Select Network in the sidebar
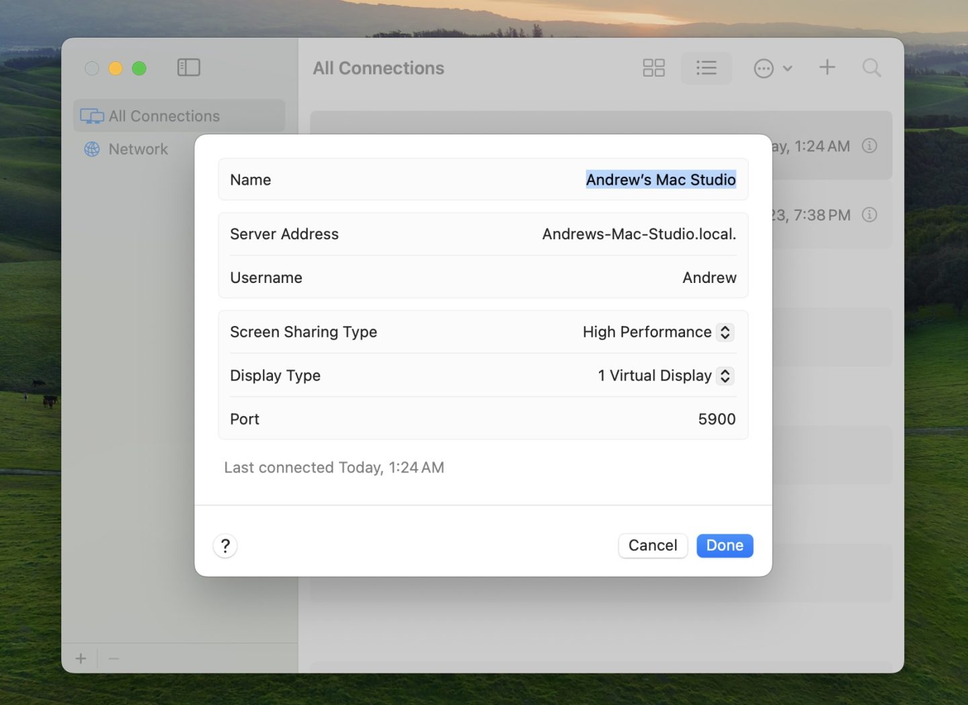The width and height of the screenshot is (968, 705). point(138,149)
